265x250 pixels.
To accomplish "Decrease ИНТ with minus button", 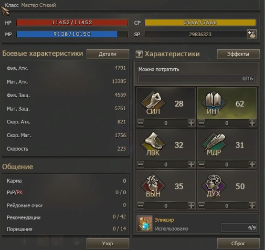I will [202, 123].
